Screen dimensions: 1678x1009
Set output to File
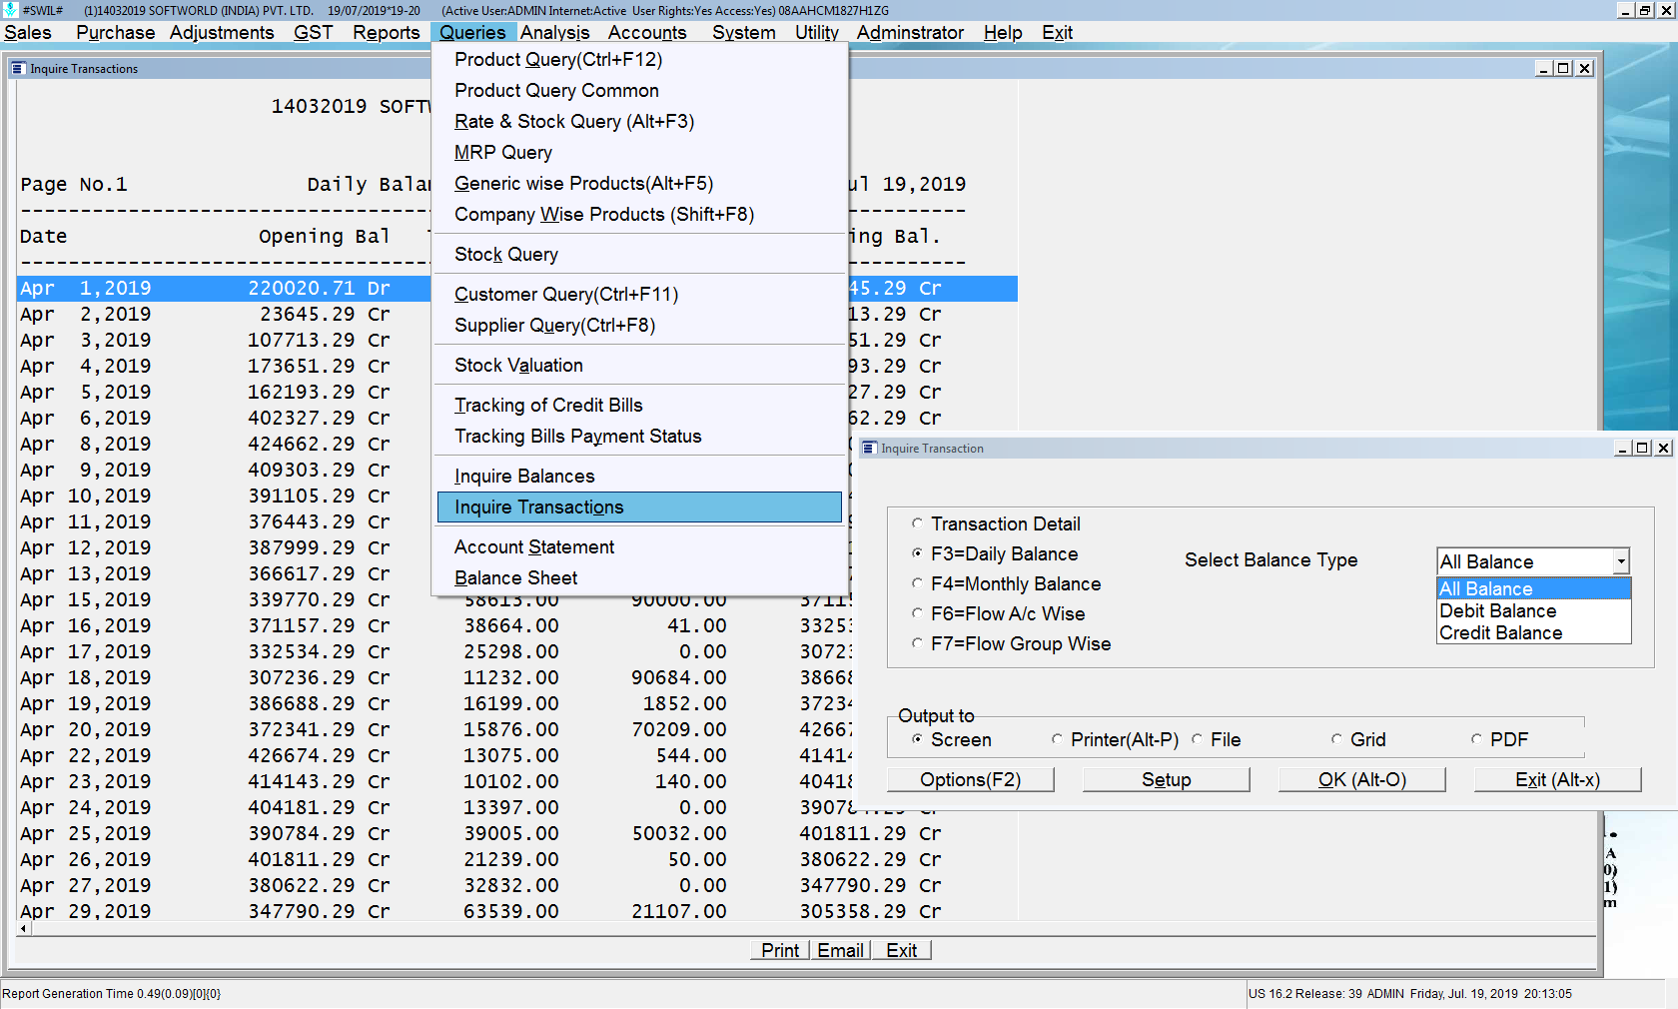(x=1197, y=739)
